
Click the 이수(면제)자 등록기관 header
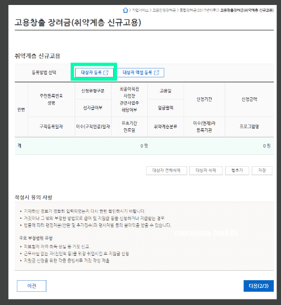tap(204, 127)
